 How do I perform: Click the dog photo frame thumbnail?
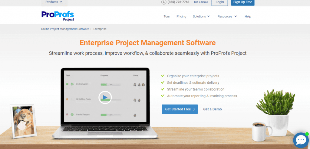(24, 121)
